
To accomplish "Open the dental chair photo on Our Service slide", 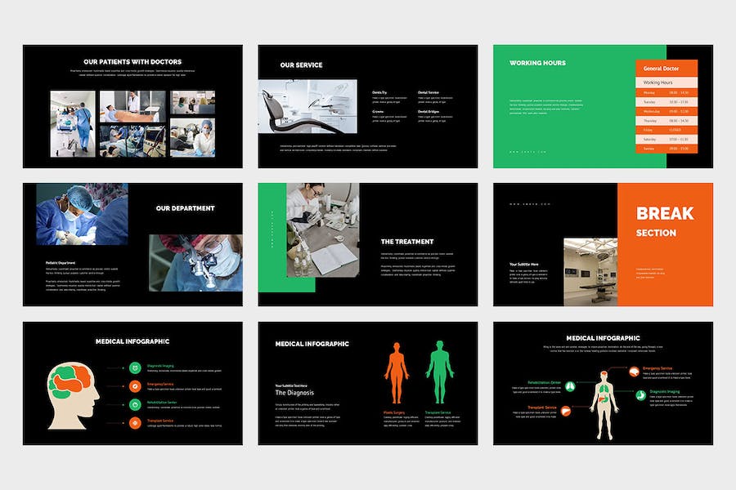I will [x=307, y=106].
